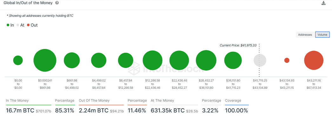The image size is (332, 120).
Task: Toggle the green In legend marker
Action: [8, 25]
